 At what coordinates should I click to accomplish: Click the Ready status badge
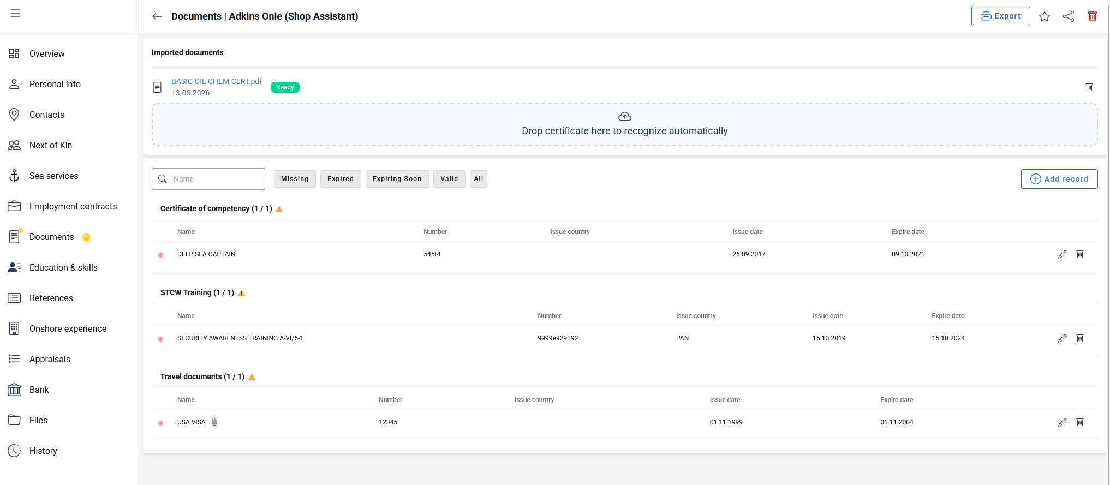(285, 87)
